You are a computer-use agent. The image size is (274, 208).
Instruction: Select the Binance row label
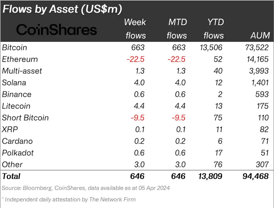click(x=17, y=94)
